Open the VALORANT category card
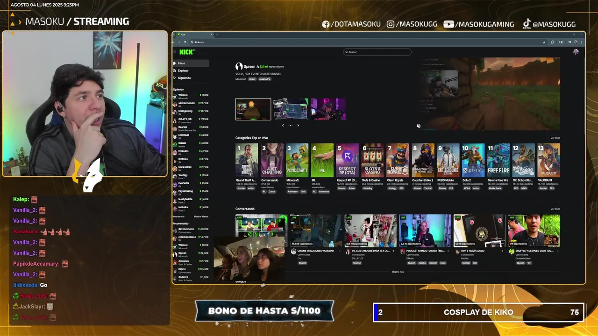The width and height of the screenshot is (598, 336). pos(549,161)
